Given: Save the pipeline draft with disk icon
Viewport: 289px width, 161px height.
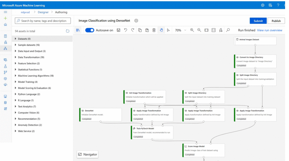Looking at the screenshot, I should click(118, 30).
